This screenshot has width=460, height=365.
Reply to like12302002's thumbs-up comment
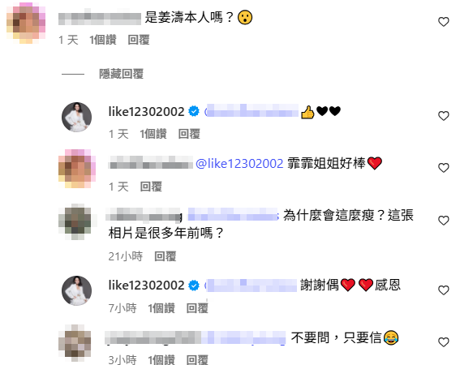coord(189,134)
